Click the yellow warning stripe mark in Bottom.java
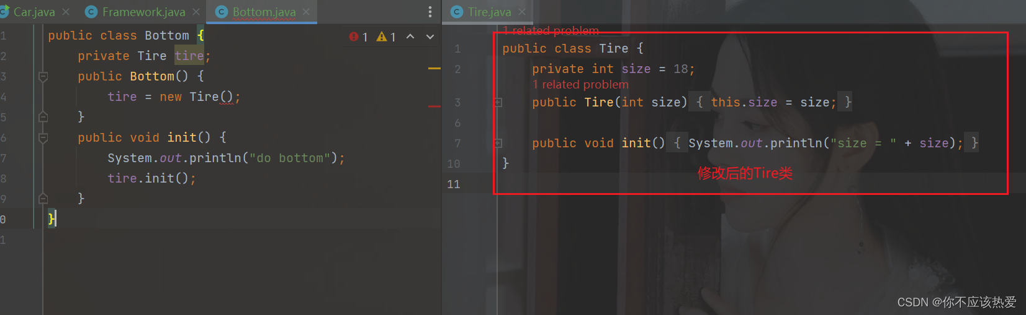 434,68
